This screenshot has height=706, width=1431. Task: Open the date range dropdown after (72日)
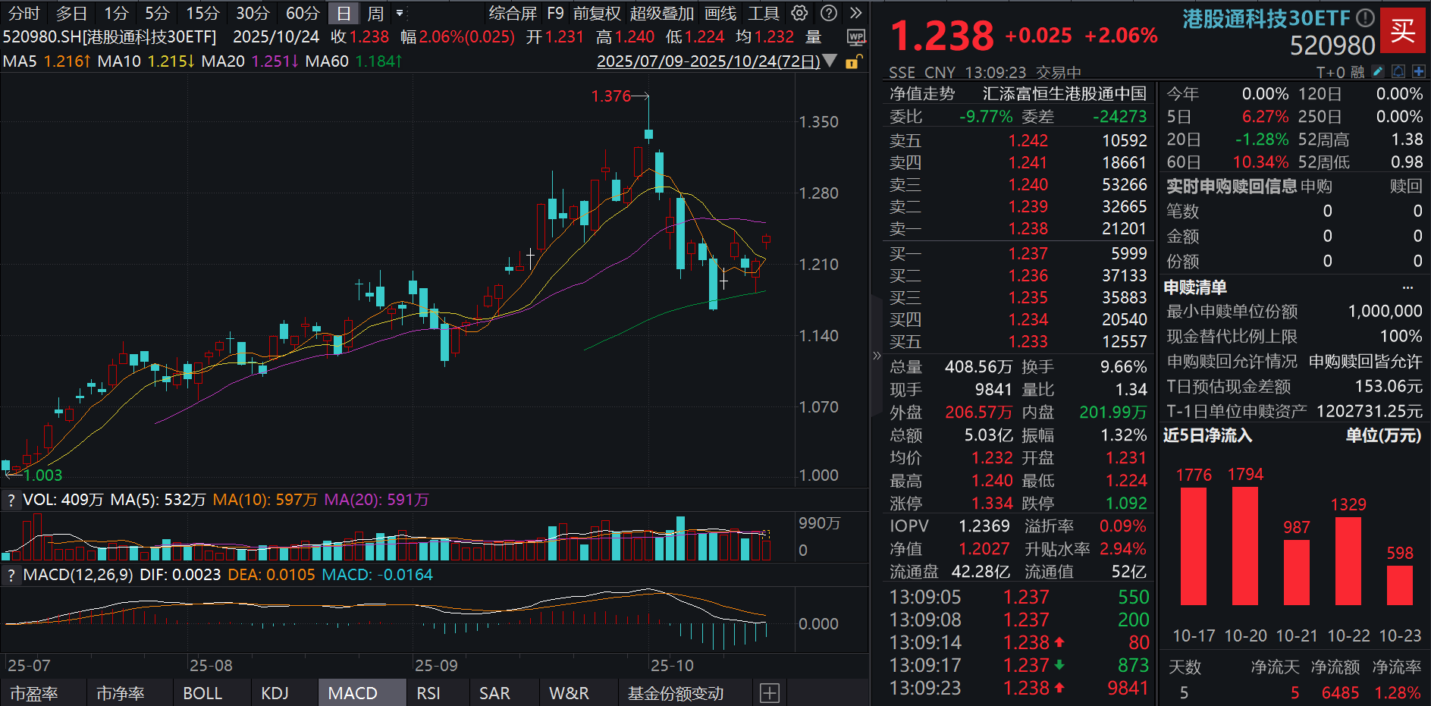click(x=830, y=61)
